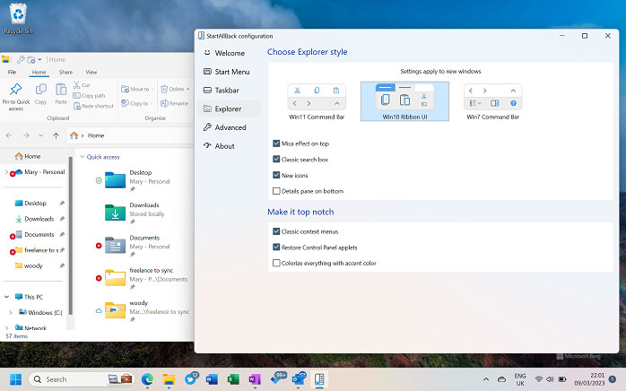Image resolution: width=626 pixels, height=391 pixels.
Task: Collapse the Quick access group
Action: [x=83, y=157]
